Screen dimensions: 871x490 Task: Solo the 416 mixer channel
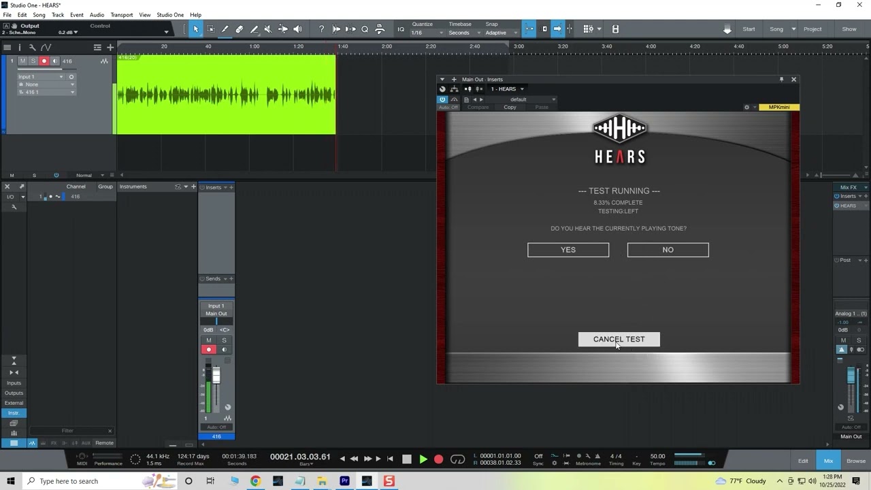click(224, 340)
